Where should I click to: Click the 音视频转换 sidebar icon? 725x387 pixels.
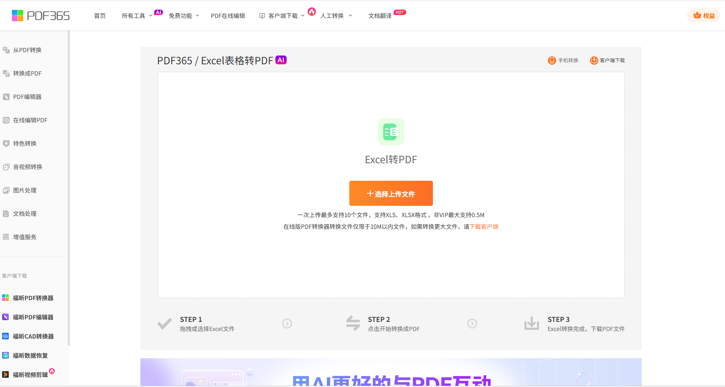tap(6, 167)
